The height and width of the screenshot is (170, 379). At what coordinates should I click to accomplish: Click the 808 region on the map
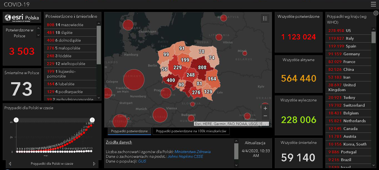202,67
